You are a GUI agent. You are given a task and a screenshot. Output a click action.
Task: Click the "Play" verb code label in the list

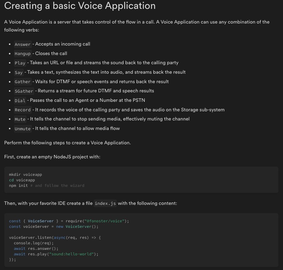click(x=20, y=63)
